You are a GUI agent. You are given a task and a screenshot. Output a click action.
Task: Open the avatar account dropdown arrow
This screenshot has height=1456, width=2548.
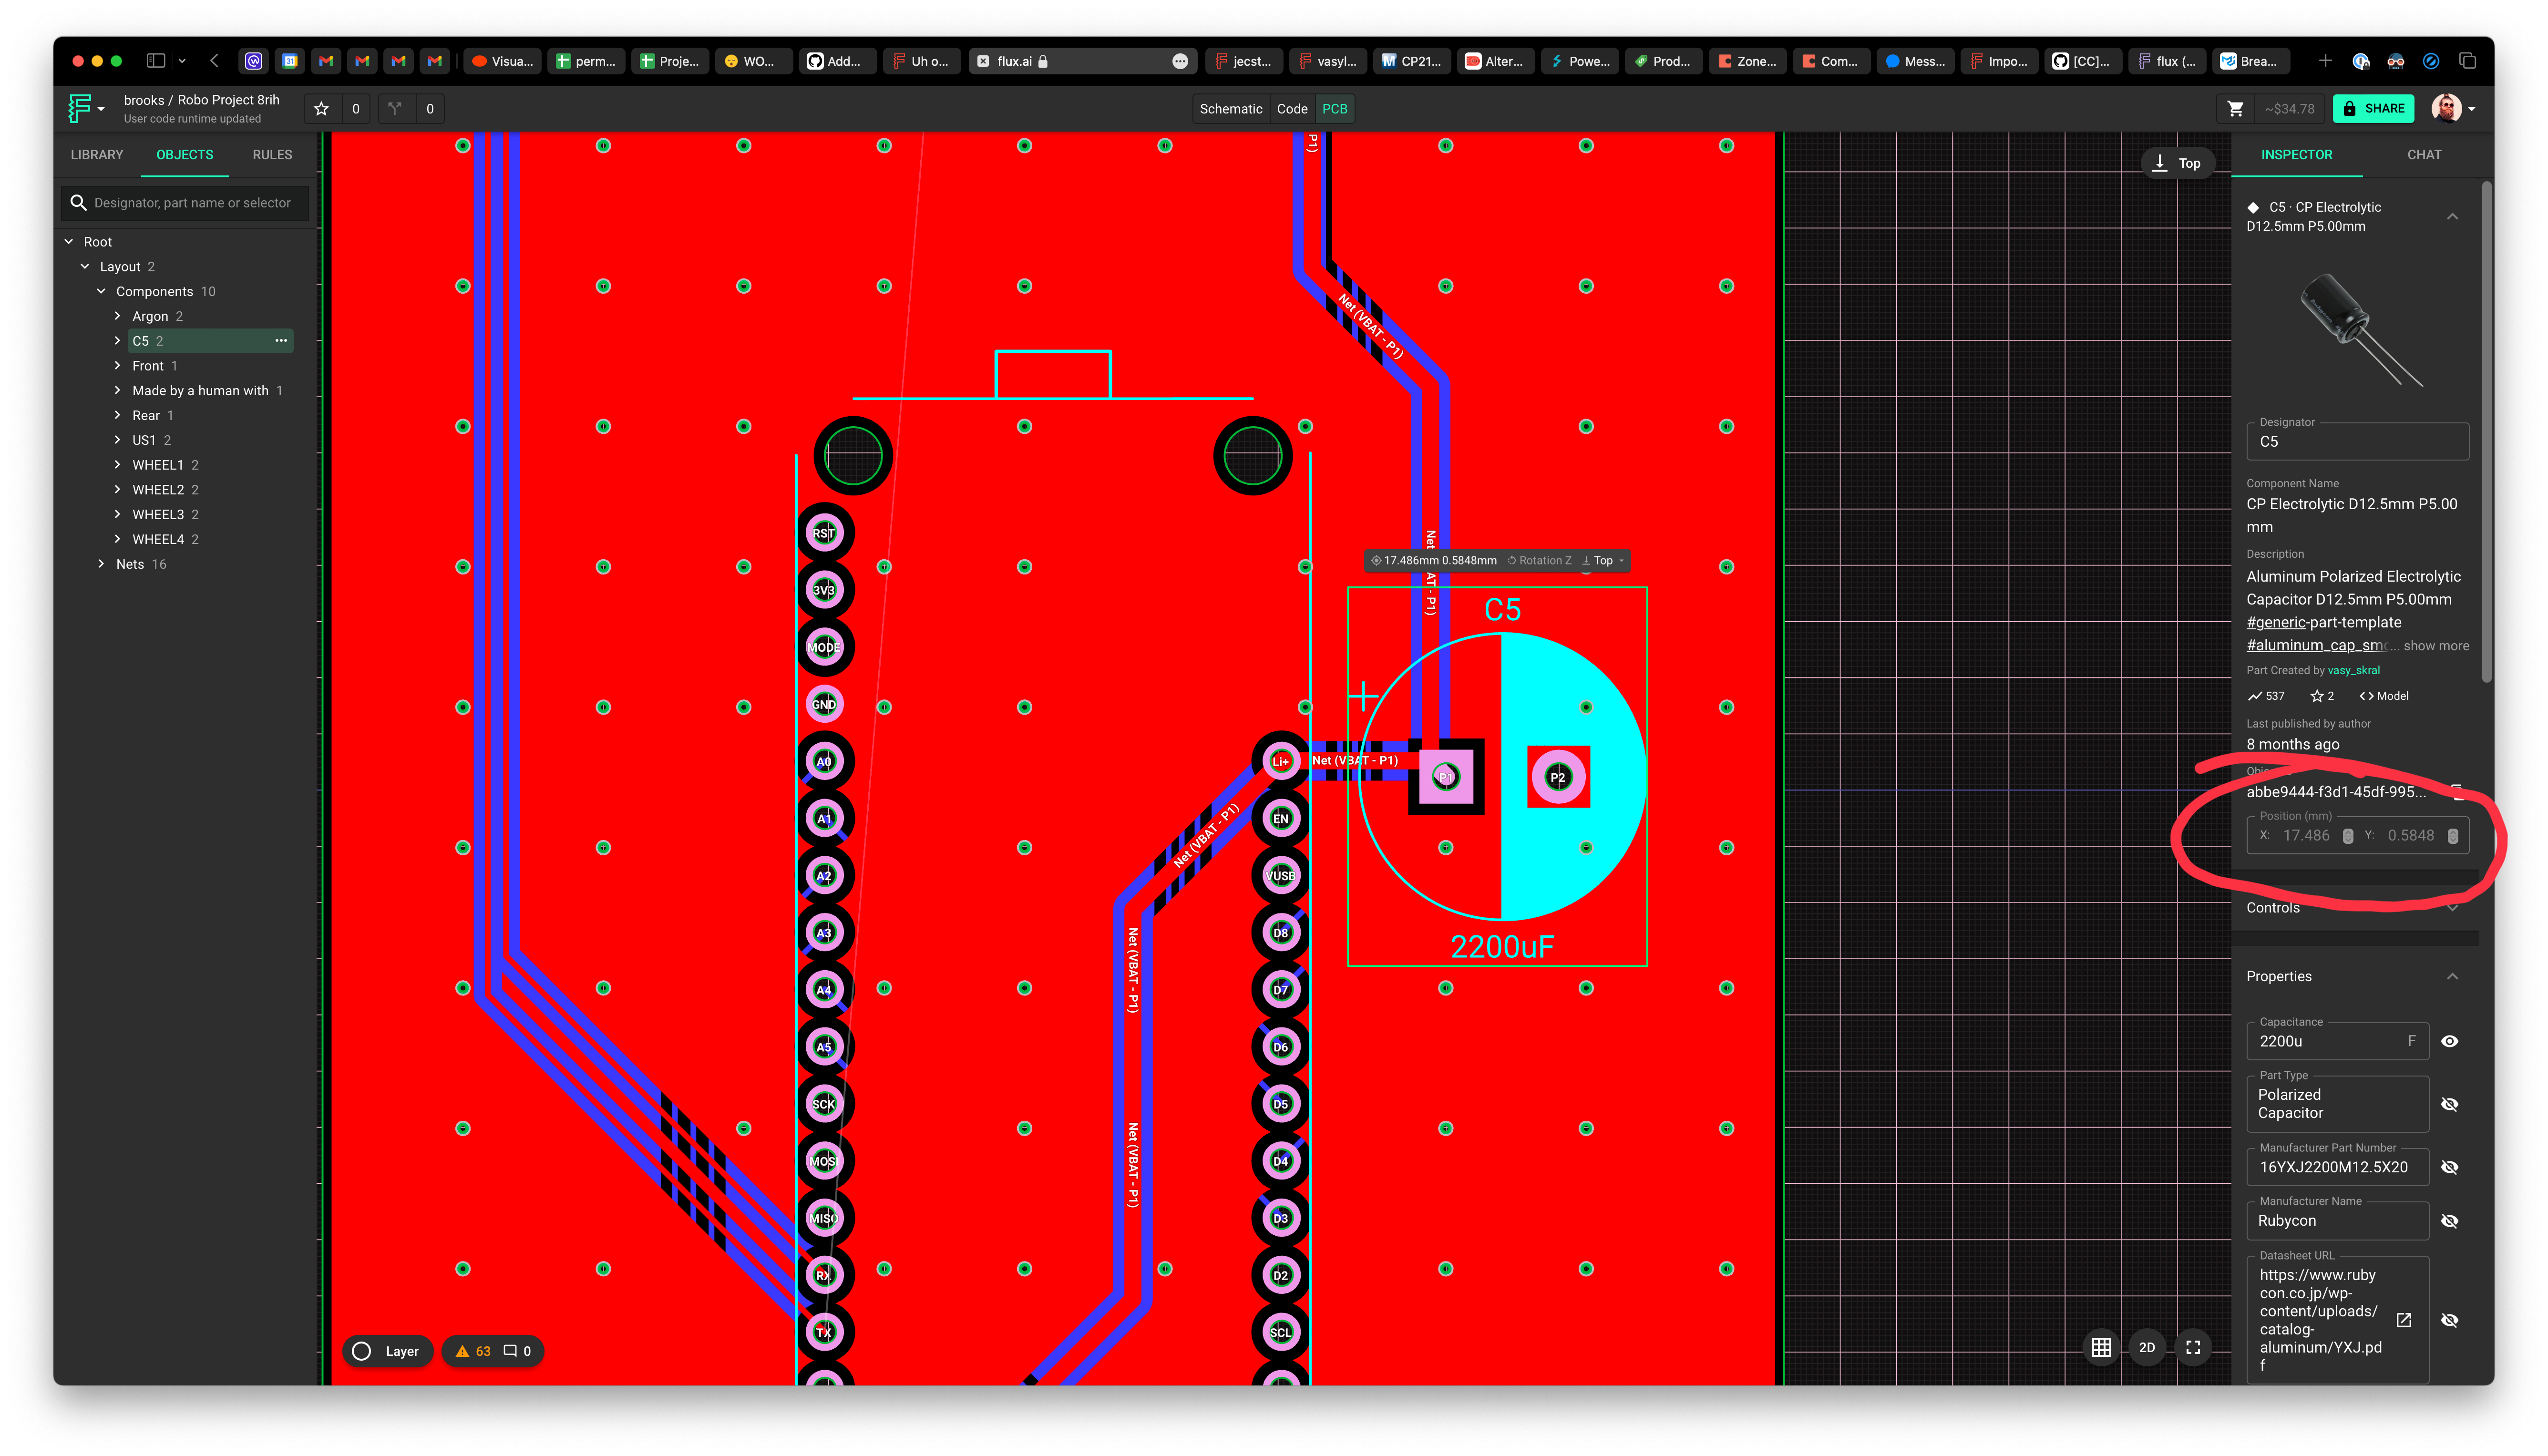tap(2471, 109)
